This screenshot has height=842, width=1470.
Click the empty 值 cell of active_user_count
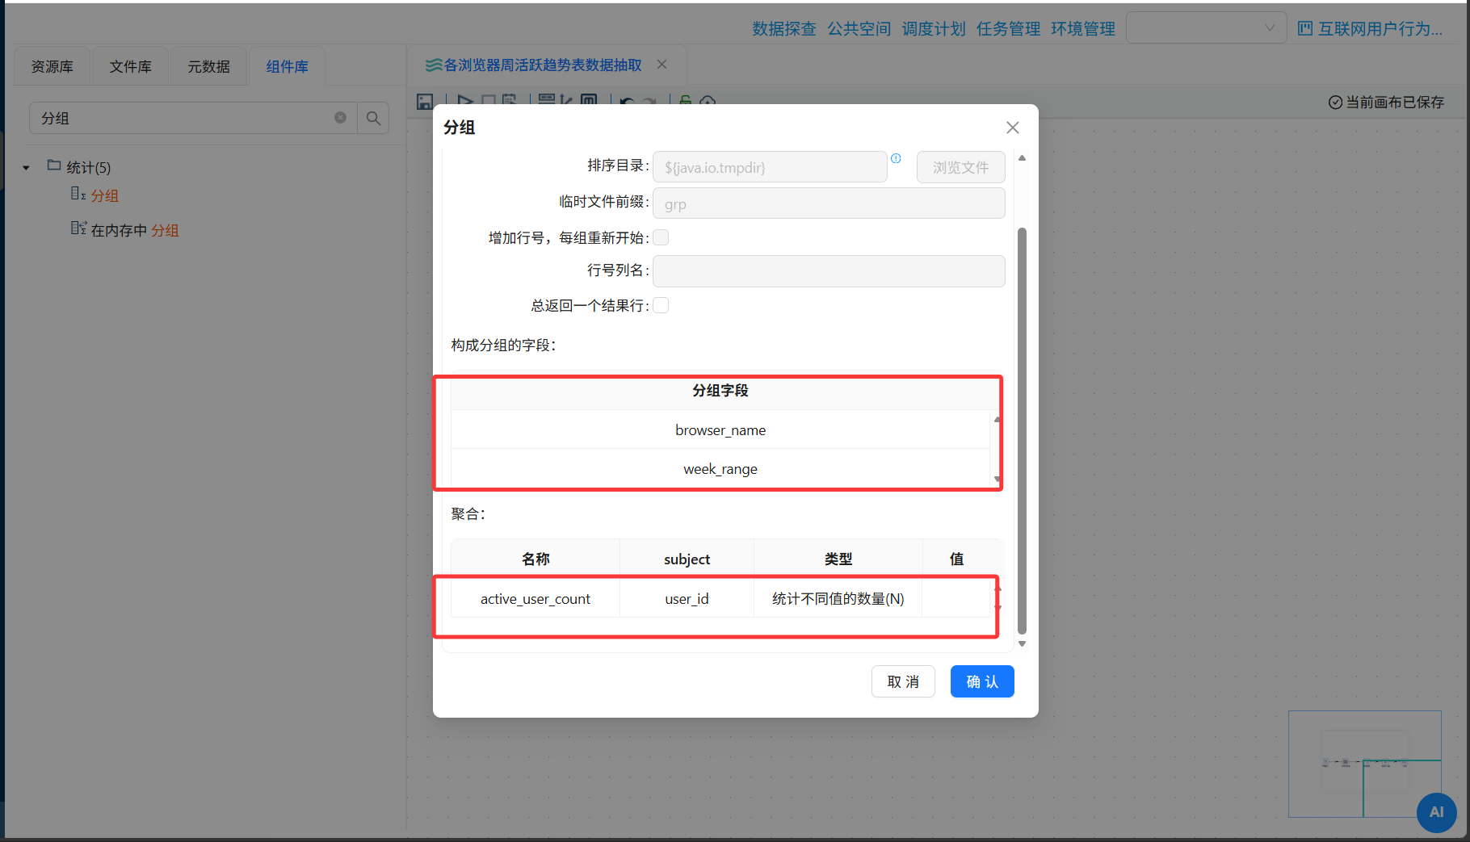point(956,599)
